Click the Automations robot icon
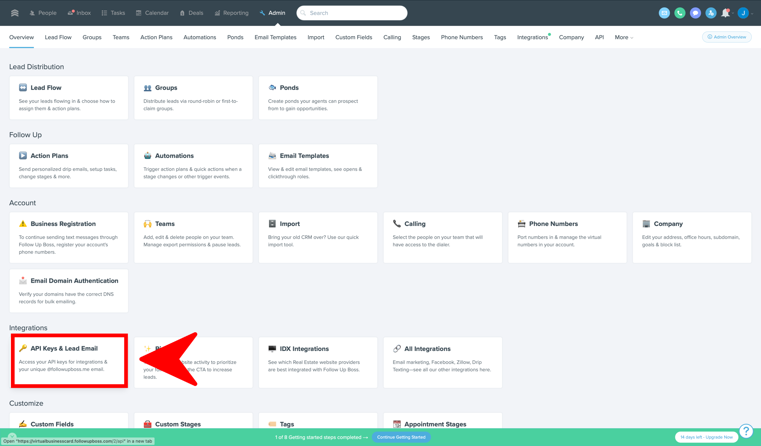This screenshot has width=761, height=446. click(x=147, y=156)
